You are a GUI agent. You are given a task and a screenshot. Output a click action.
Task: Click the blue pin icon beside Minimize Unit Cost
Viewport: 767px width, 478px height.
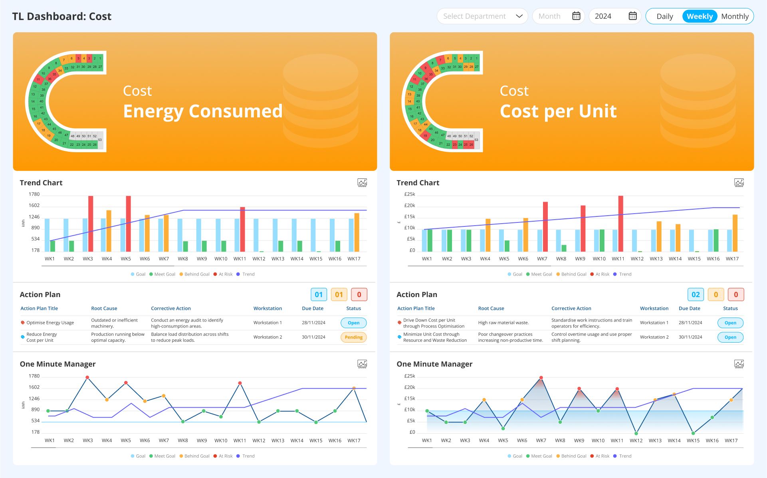pyautogui.click(x=399, y=336)
